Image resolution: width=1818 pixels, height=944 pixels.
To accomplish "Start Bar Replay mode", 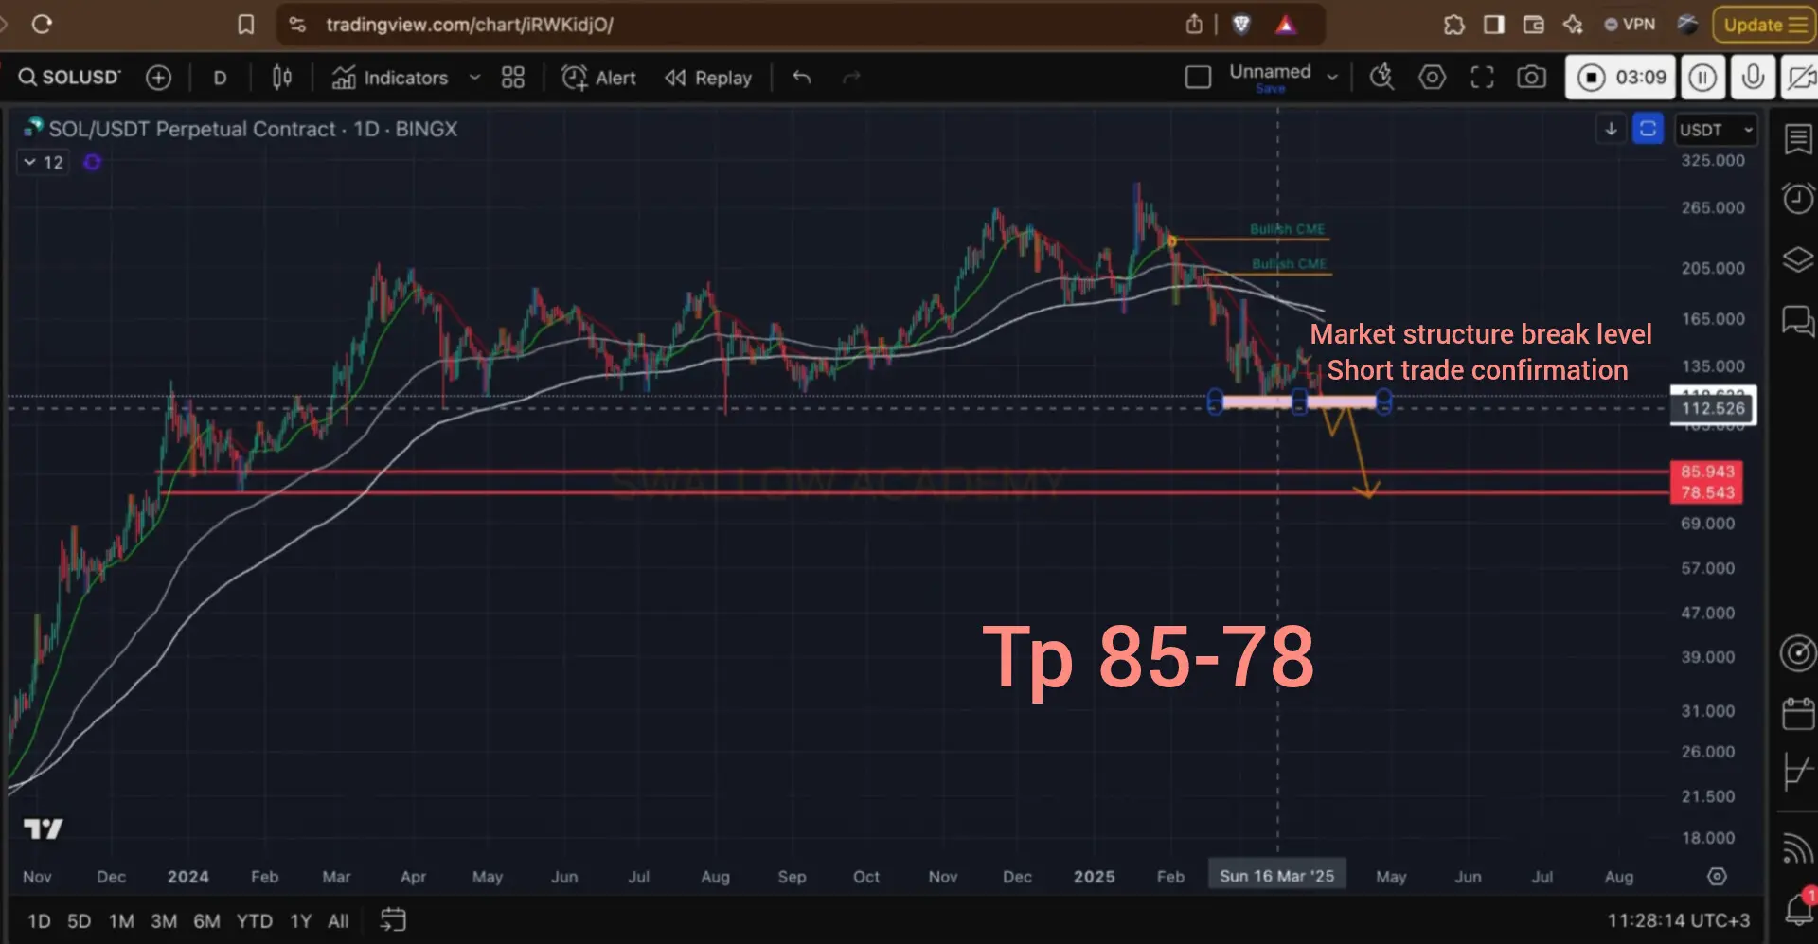I will click(x=708, y=78).
